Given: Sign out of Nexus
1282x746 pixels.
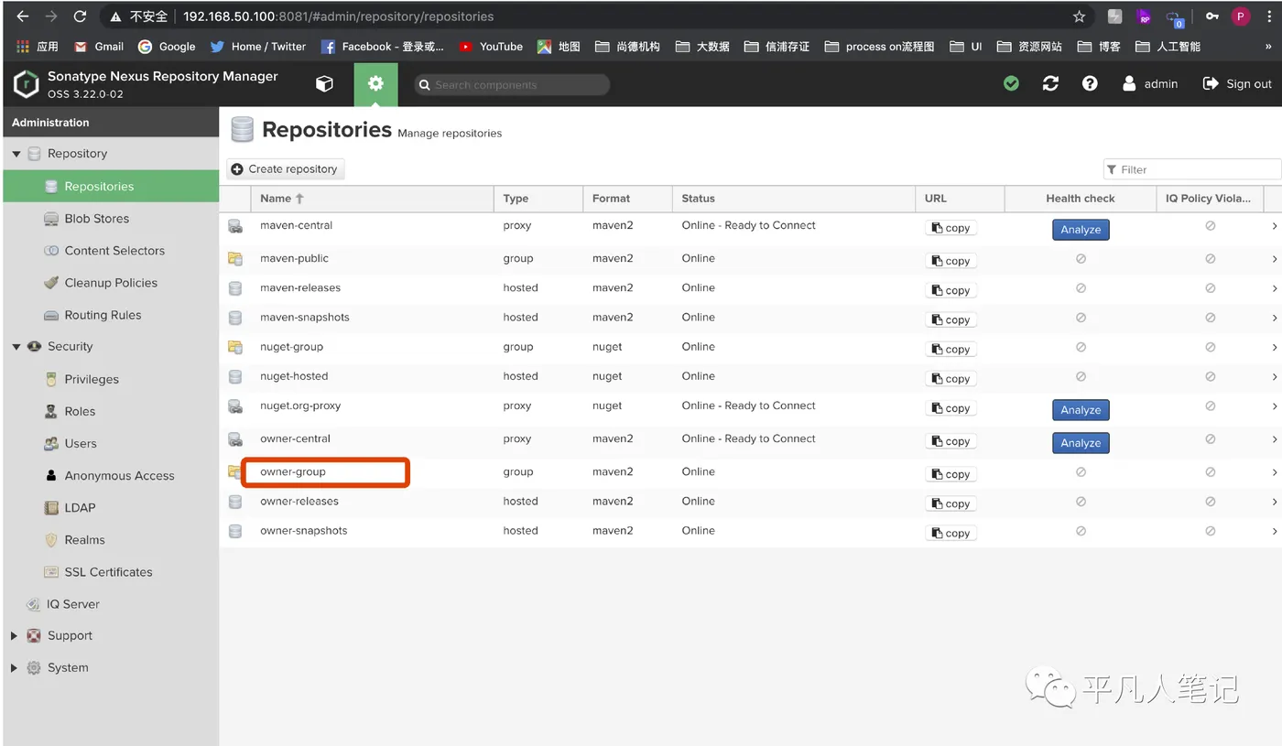Looking at the screenshot, I should [x=1237, y=83].
